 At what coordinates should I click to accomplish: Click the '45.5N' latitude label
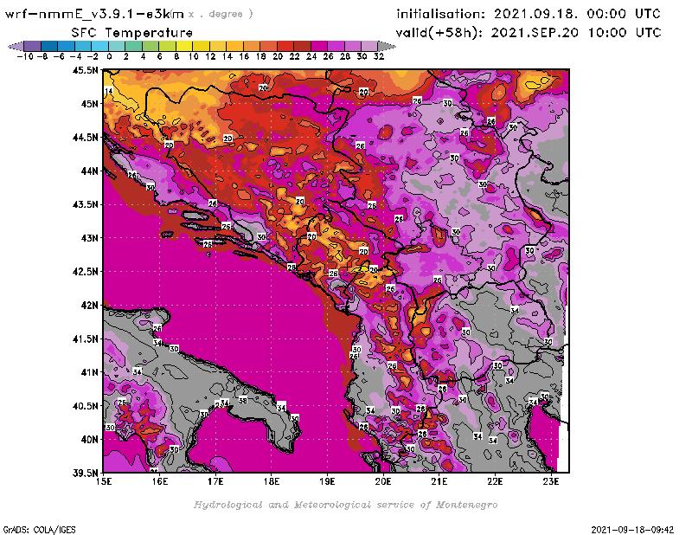[85, 70]
